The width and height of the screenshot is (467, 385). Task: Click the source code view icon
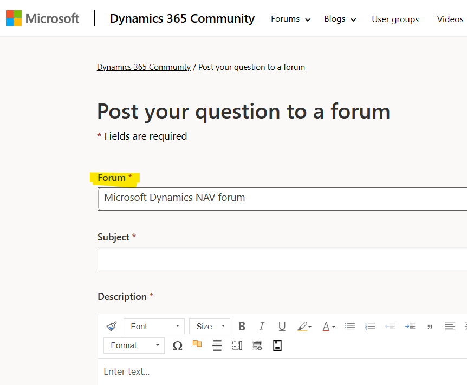point(257,345)
